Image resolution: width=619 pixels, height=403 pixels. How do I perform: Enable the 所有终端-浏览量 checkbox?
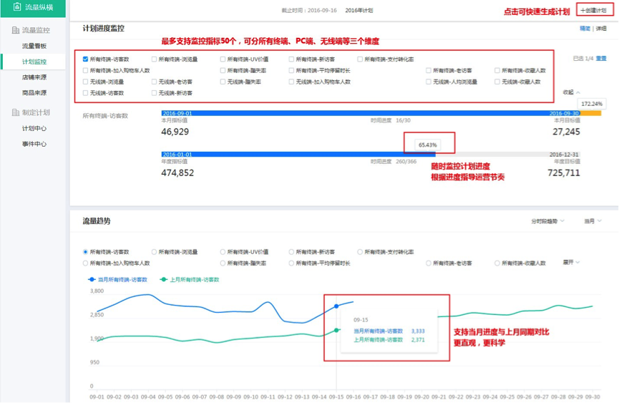pyautogui.click(x=155, y=59)
